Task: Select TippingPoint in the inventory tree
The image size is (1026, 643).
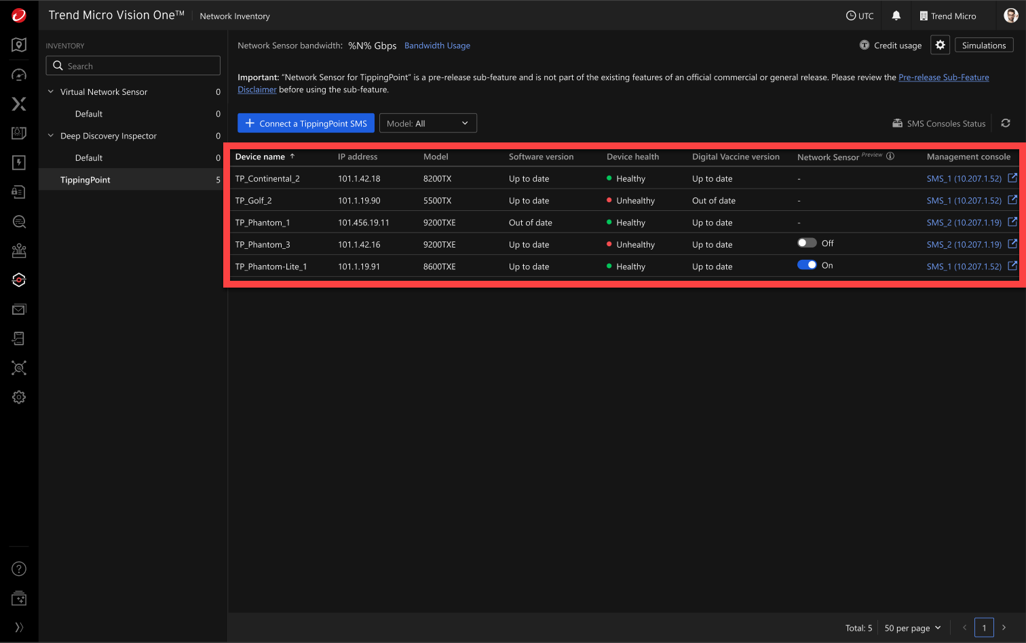Action: pos(85,179)
